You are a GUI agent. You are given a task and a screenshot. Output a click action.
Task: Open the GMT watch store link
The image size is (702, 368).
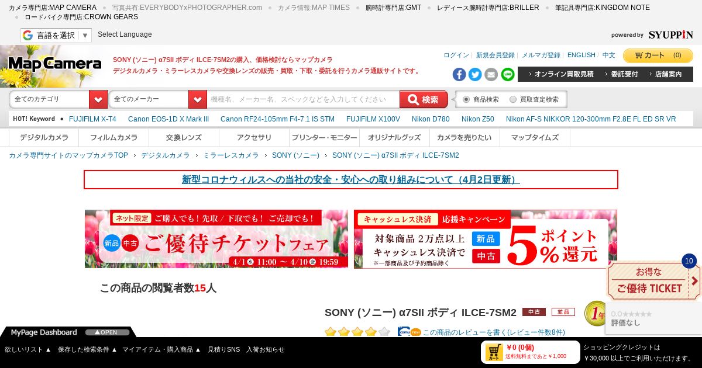click(x=393, y=8)
